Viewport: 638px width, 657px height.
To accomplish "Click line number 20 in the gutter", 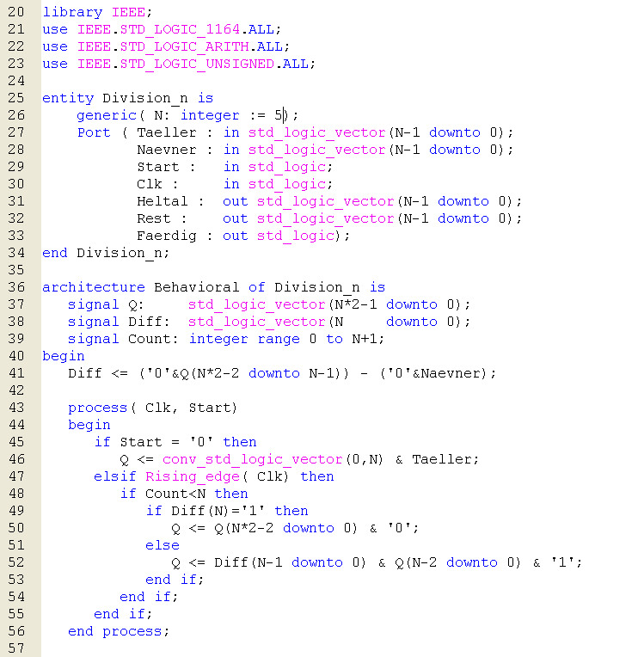I will 16,12.
